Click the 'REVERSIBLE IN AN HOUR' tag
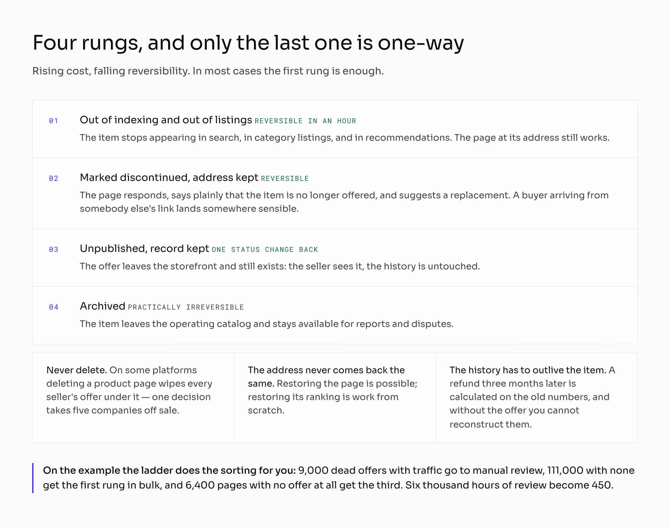The width and height of the screenshot is (670, 528). click(305, 121)
